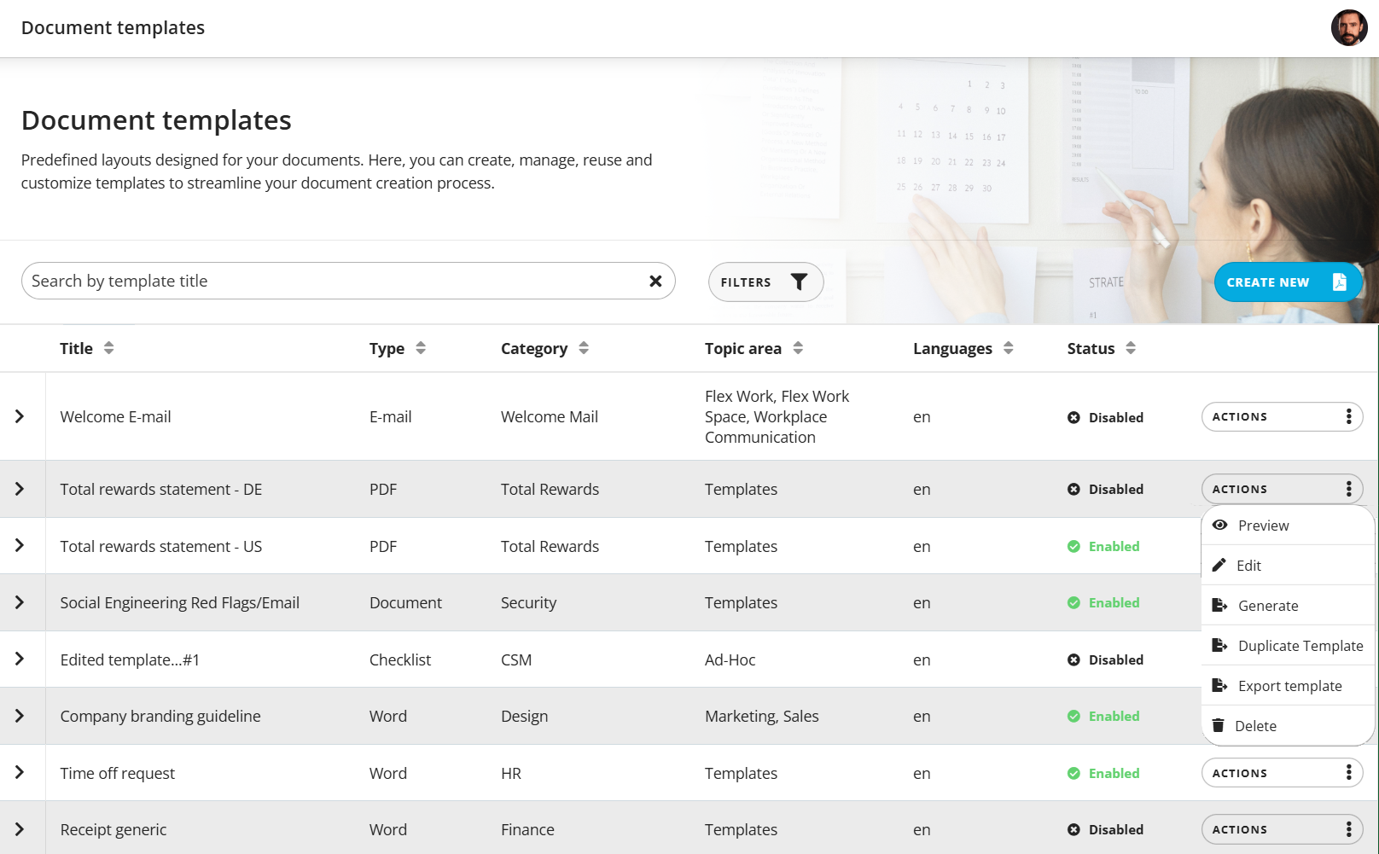Image resolution: width=1379 pixels, height=854 pixels.
Task: Sort by Status column arrows
Action: (x=1131, y=348)
